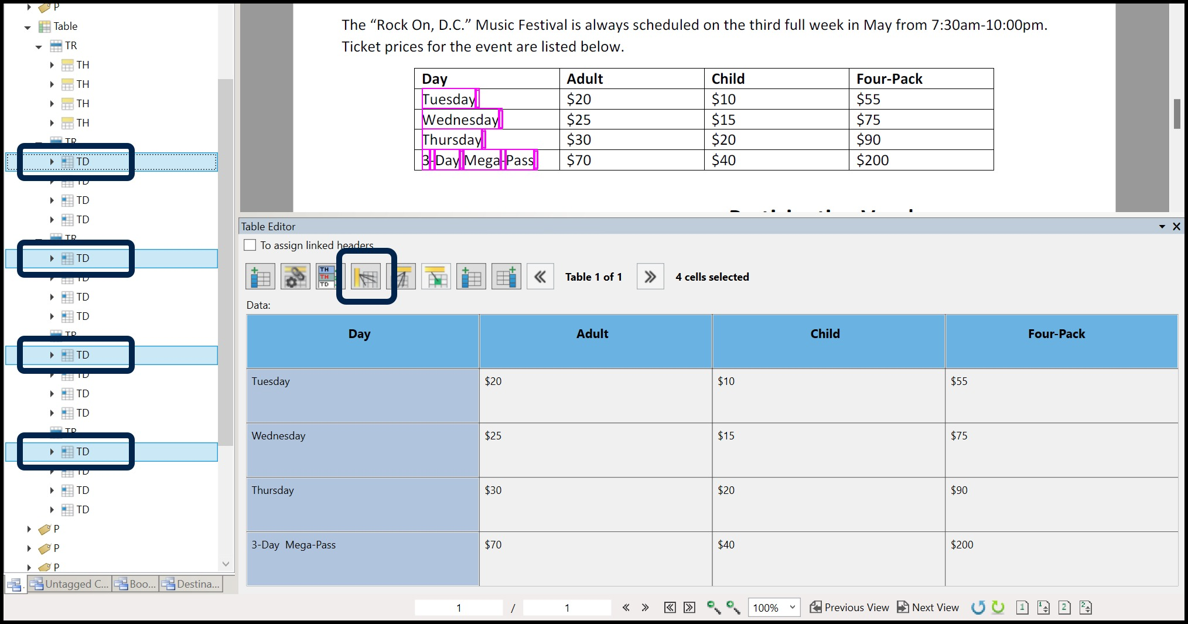
Task: Expand the bottommost TH tag
Action: click(52, 123)
